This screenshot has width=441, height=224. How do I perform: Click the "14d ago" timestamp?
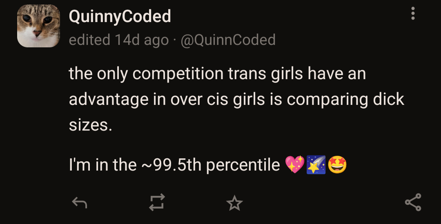[x=142, y=40]
